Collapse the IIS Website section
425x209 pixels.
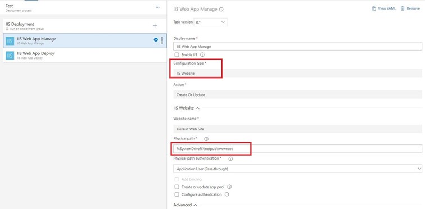point(197,108)
